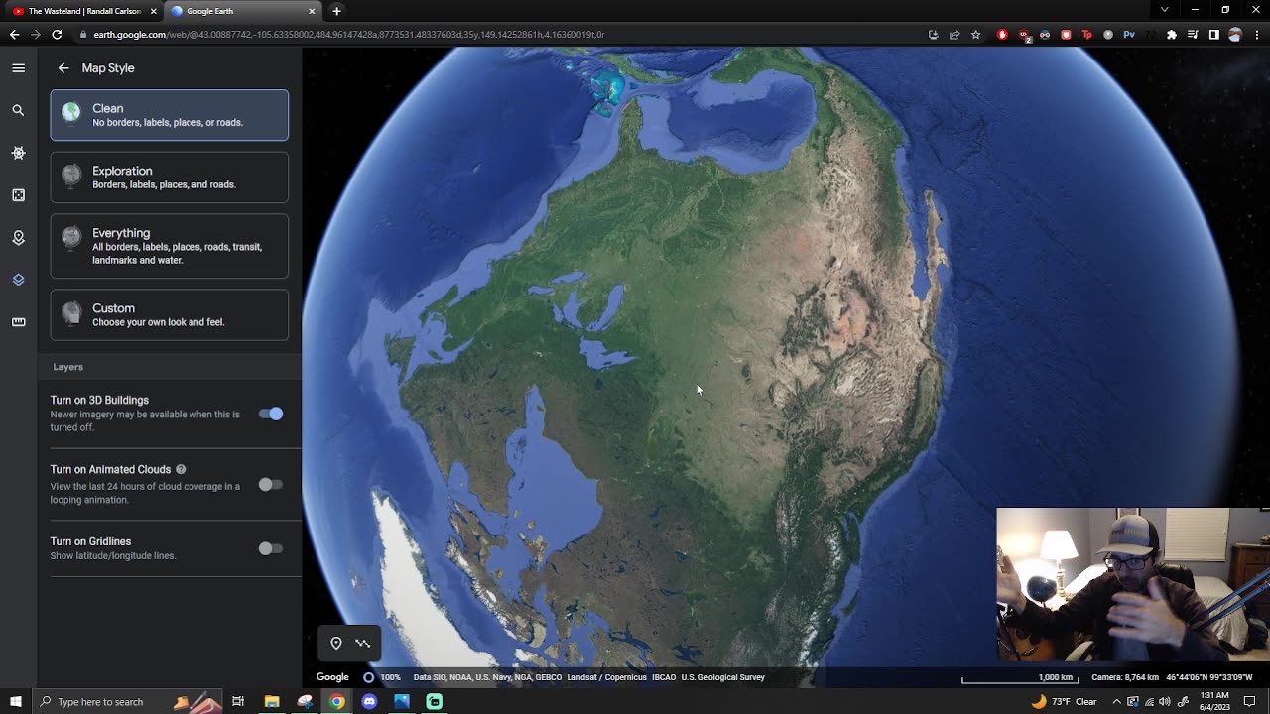
Task: Open volume control in system tray
Action: pyautogui.click(x=1165, y=702)
